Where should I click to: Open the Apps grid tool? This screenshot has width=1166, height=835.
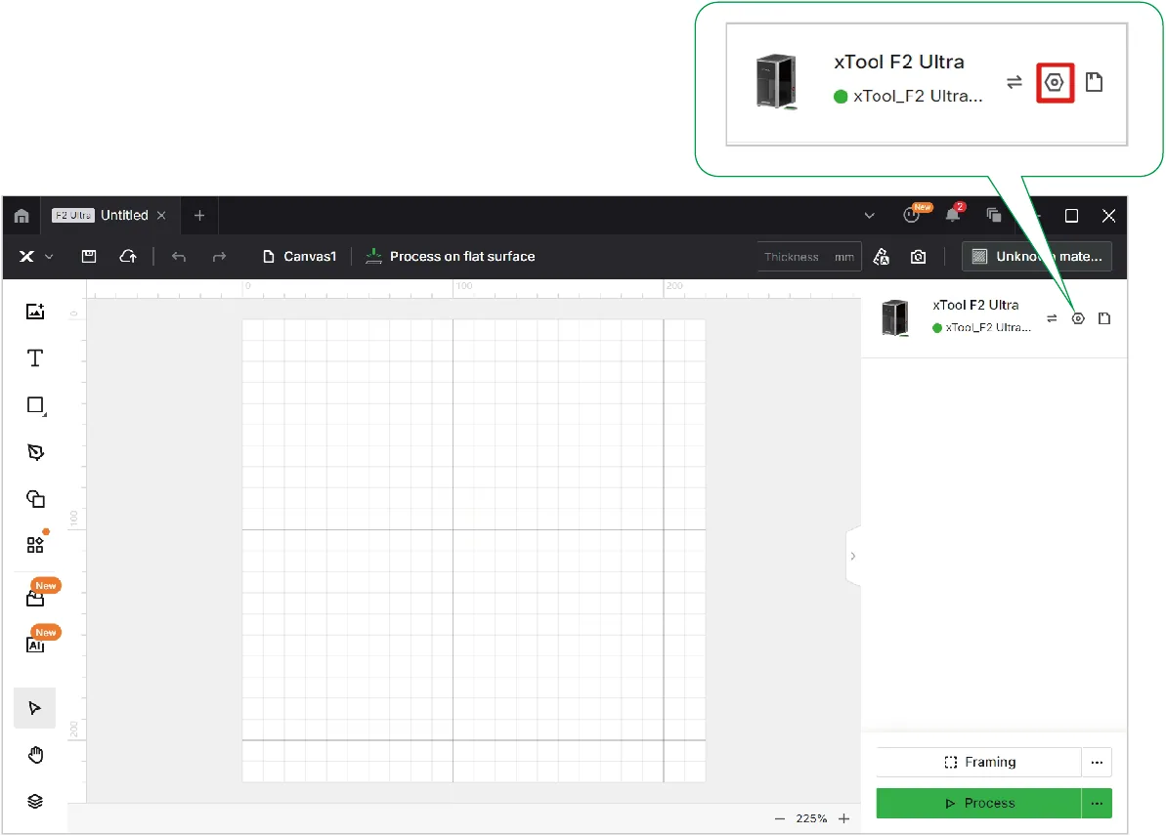coord(36,544)
